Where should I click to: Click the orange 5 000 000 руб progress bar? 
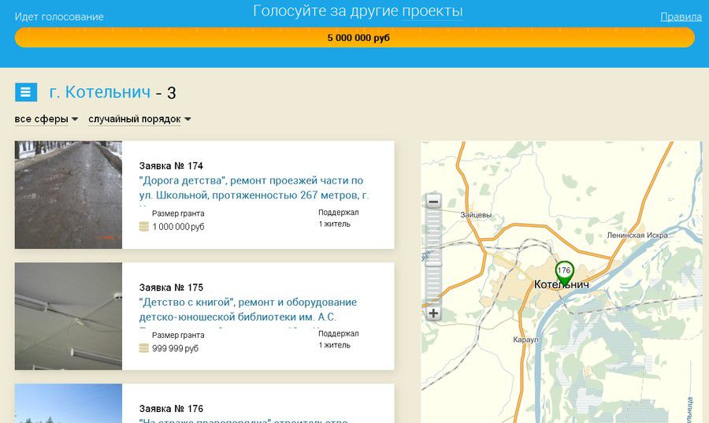click(354, 38)
